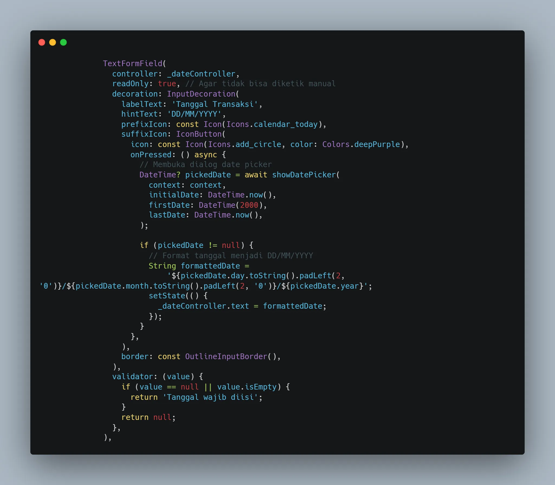Click 'setState(() {' call
The width and height of the screenshot is (555, 485).
[x=178, y=296]
